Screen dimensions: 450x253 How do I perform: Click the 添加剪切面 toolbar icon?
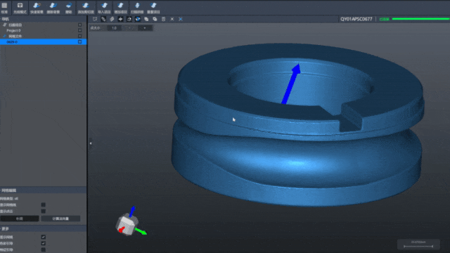pyautogui.click(x=86, y=8)
